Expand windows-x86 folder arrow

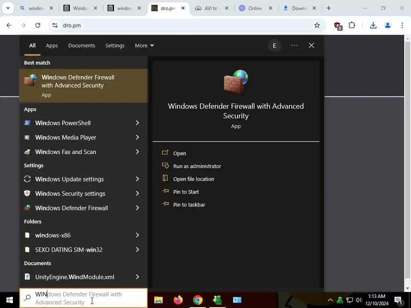[x=137, y=235]
